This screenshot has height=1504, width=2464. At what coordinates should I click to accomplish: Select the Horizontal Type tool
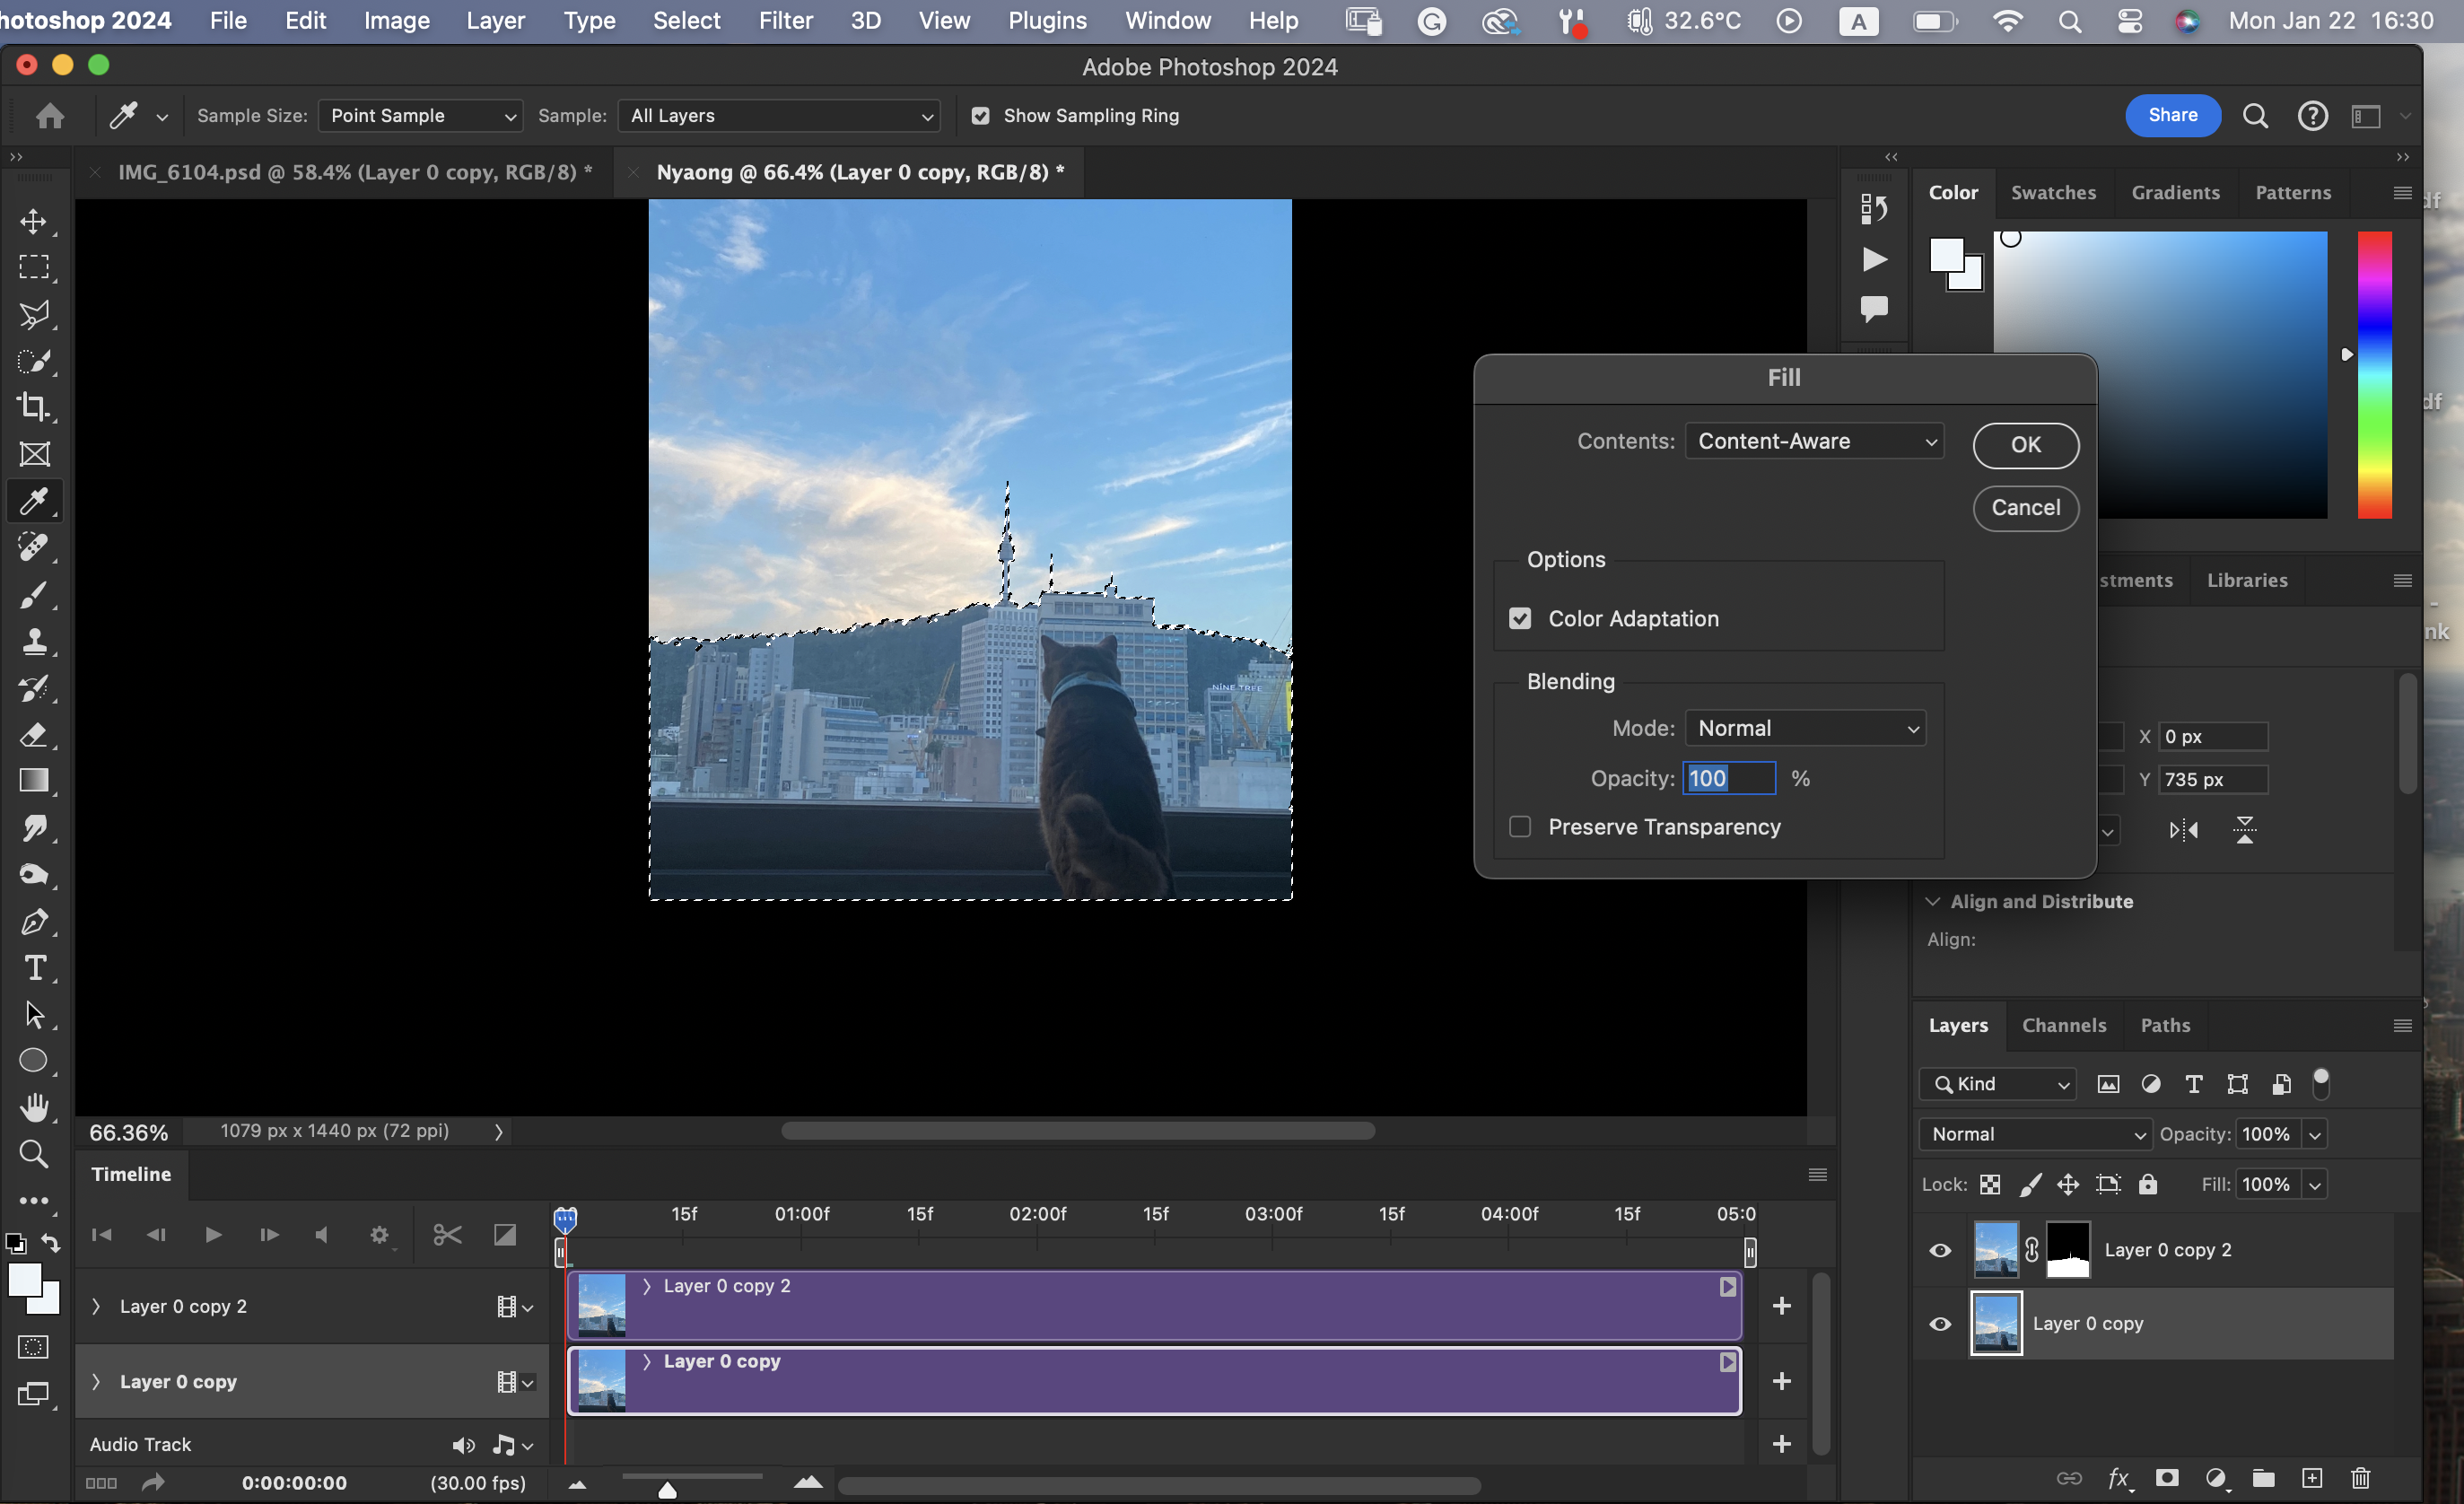pos(34,968)
